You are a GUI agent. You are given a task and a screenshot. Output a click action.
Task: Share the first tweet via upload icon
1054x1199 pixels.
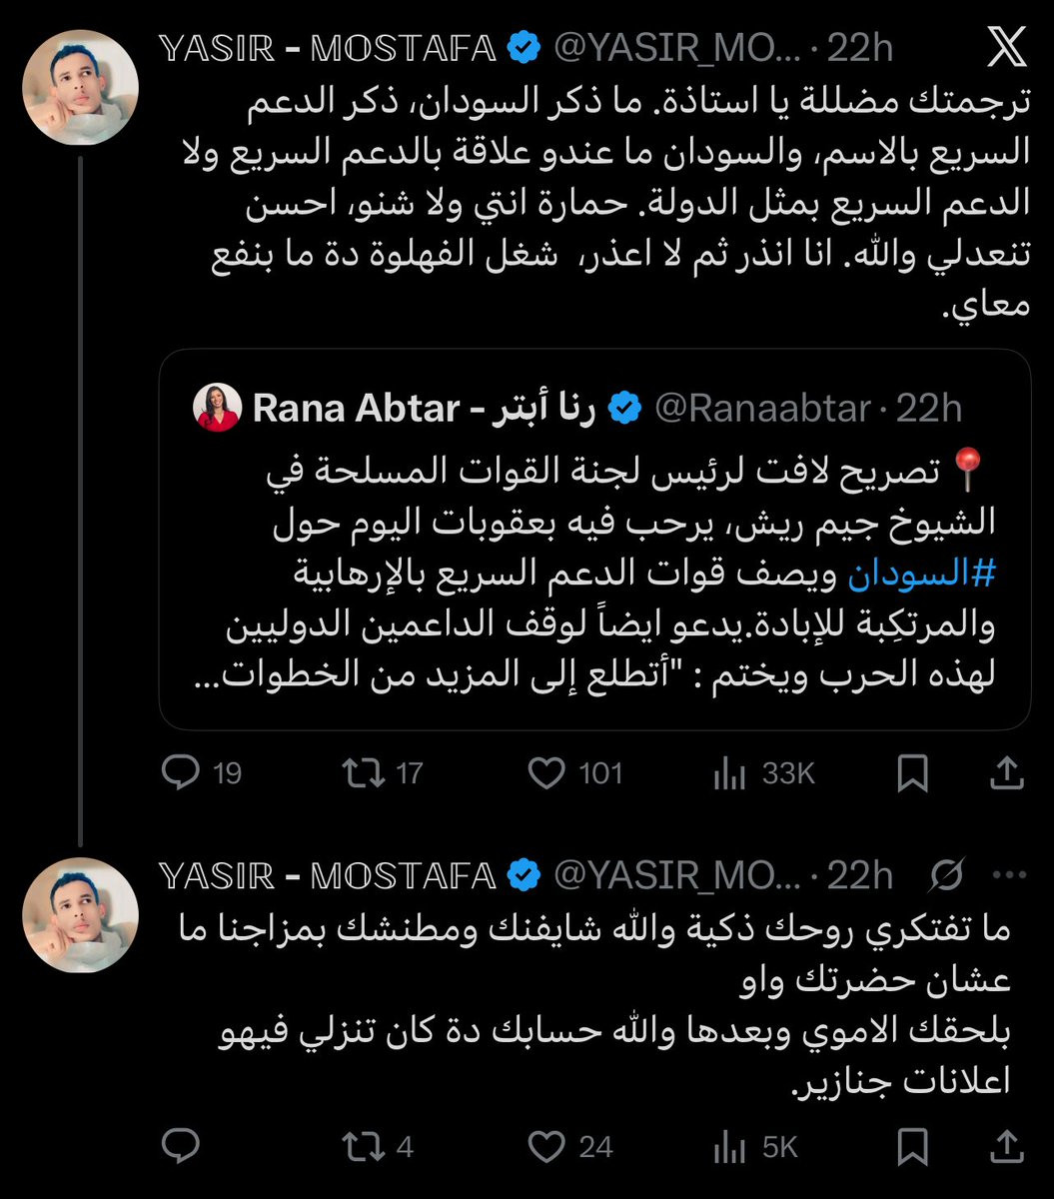coord(1006,771)
